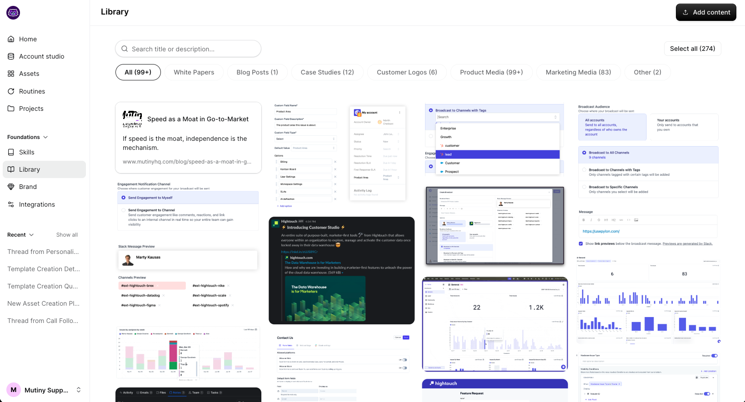Screen dimensions: 745x402
Task: Click the Skills book icon
Action: tap(11, 152)
